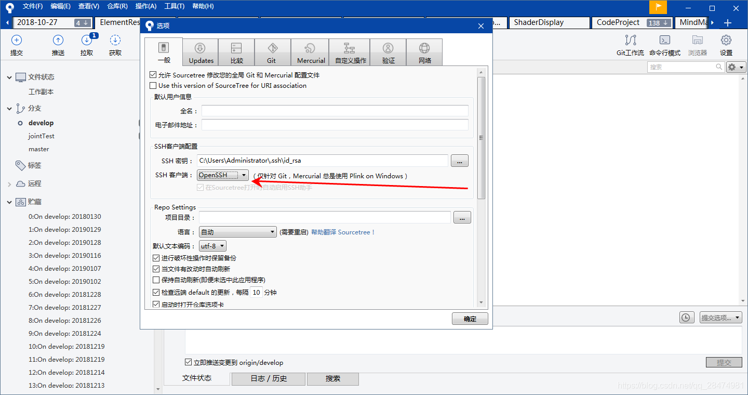
Task: Open the ShaderDisplay repository tab
Action: click(550, 23)
